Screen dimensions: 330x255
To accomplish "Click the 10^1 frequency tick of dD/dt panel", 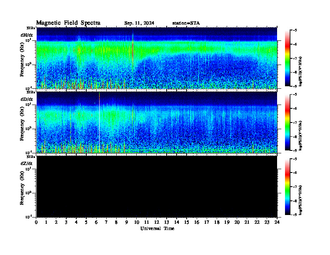I will coord(28,105).
